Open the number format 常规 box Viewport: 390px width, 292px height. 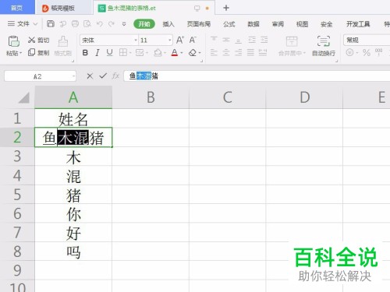(x=367, y=40)
